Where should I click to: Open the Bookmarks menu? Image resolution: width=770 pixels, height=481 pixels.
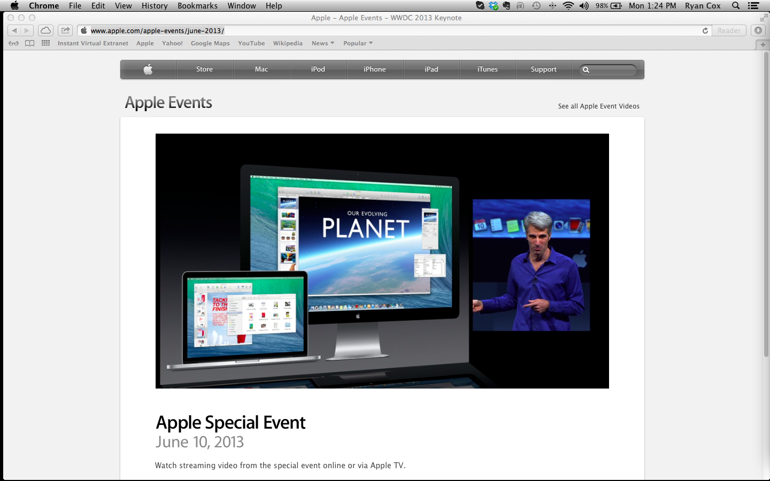click(197, 6)
